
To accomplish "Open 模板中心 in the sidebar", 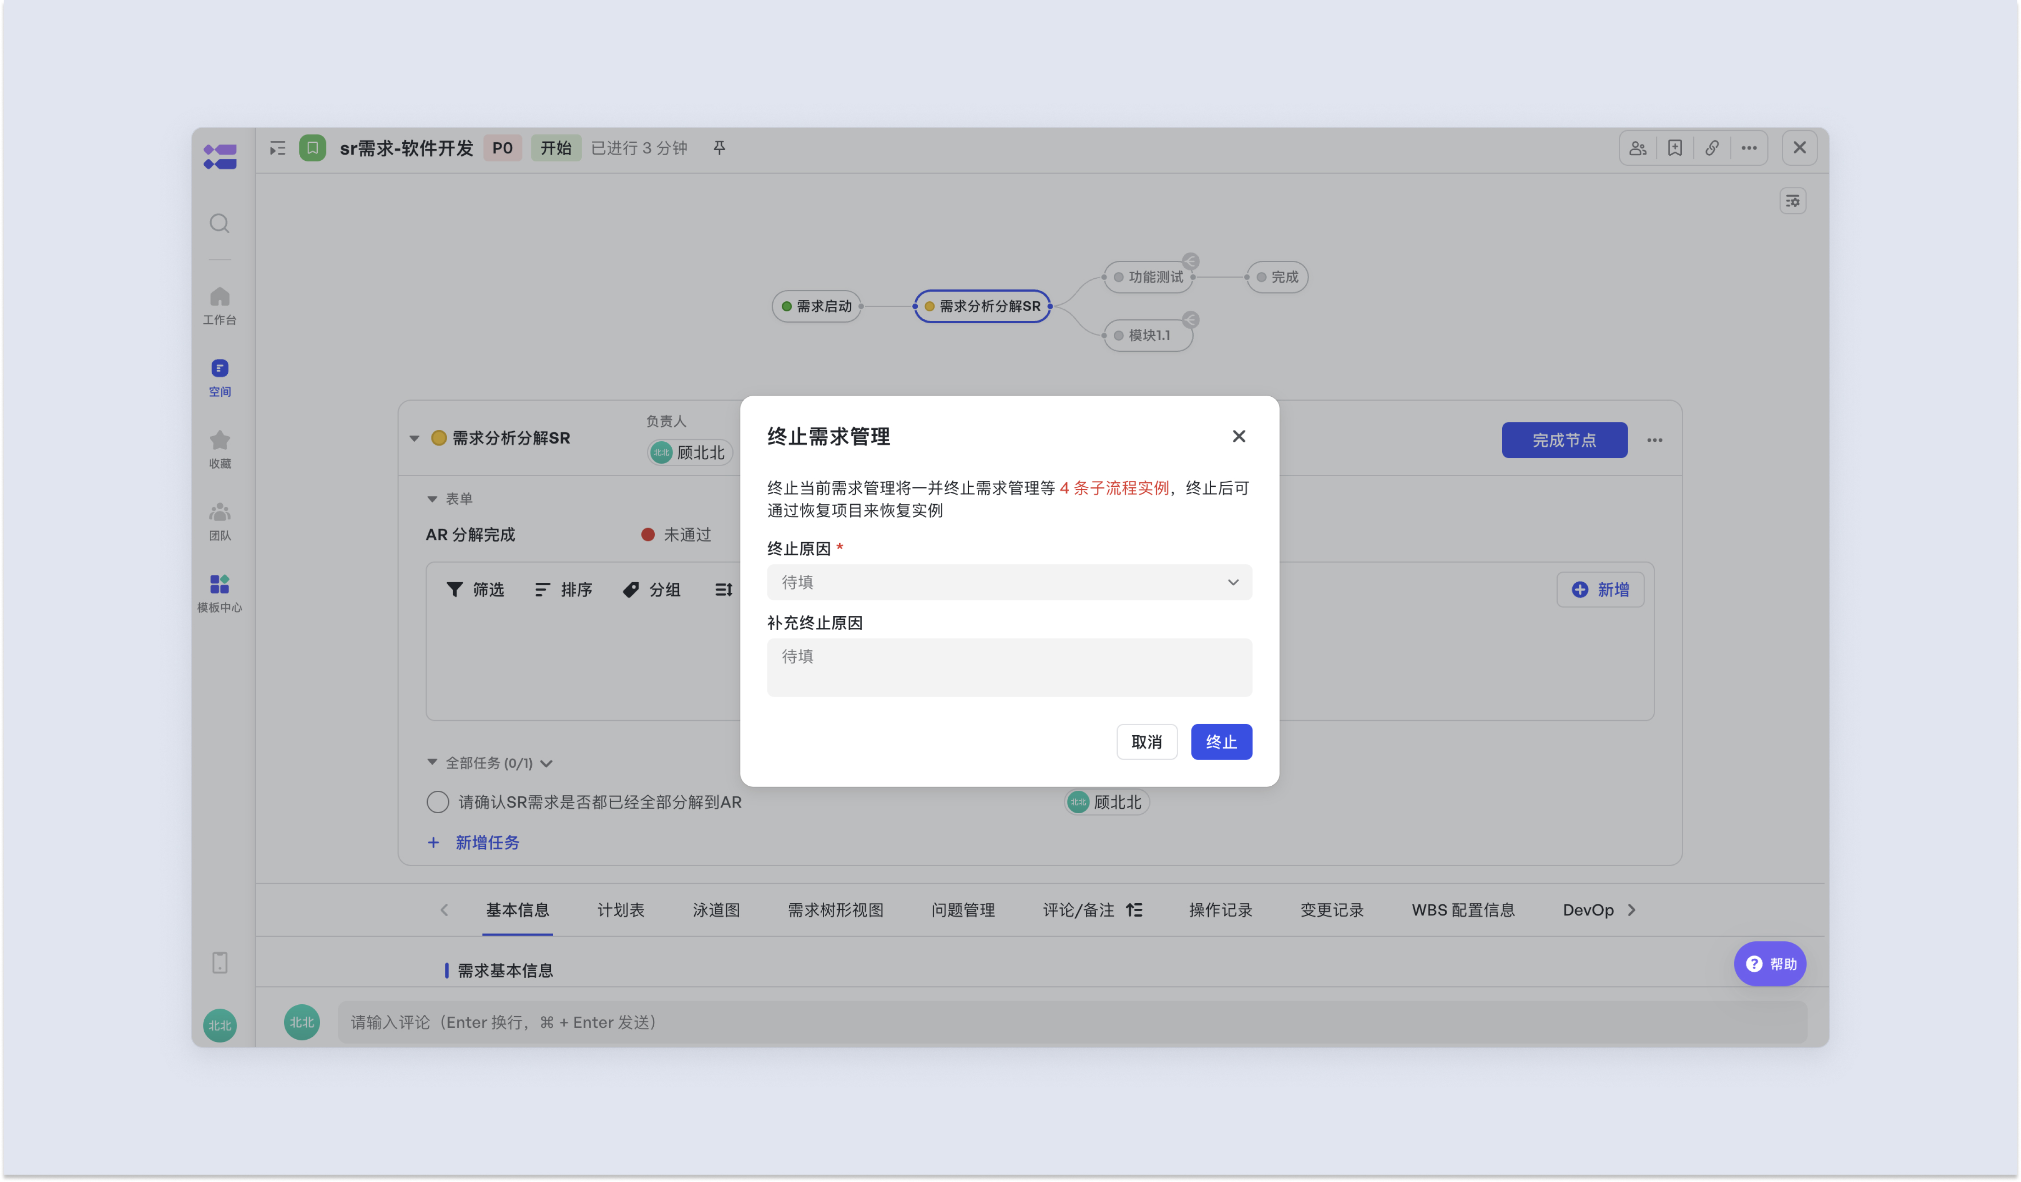I will click(220, 593).
